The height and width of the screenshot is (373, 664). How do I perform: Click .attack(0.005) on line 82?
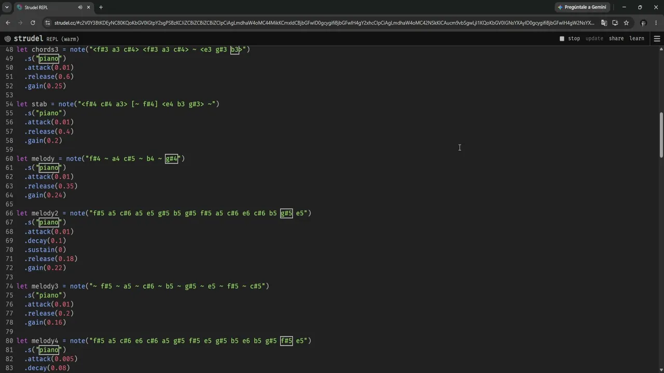click(x=51, y=358)
